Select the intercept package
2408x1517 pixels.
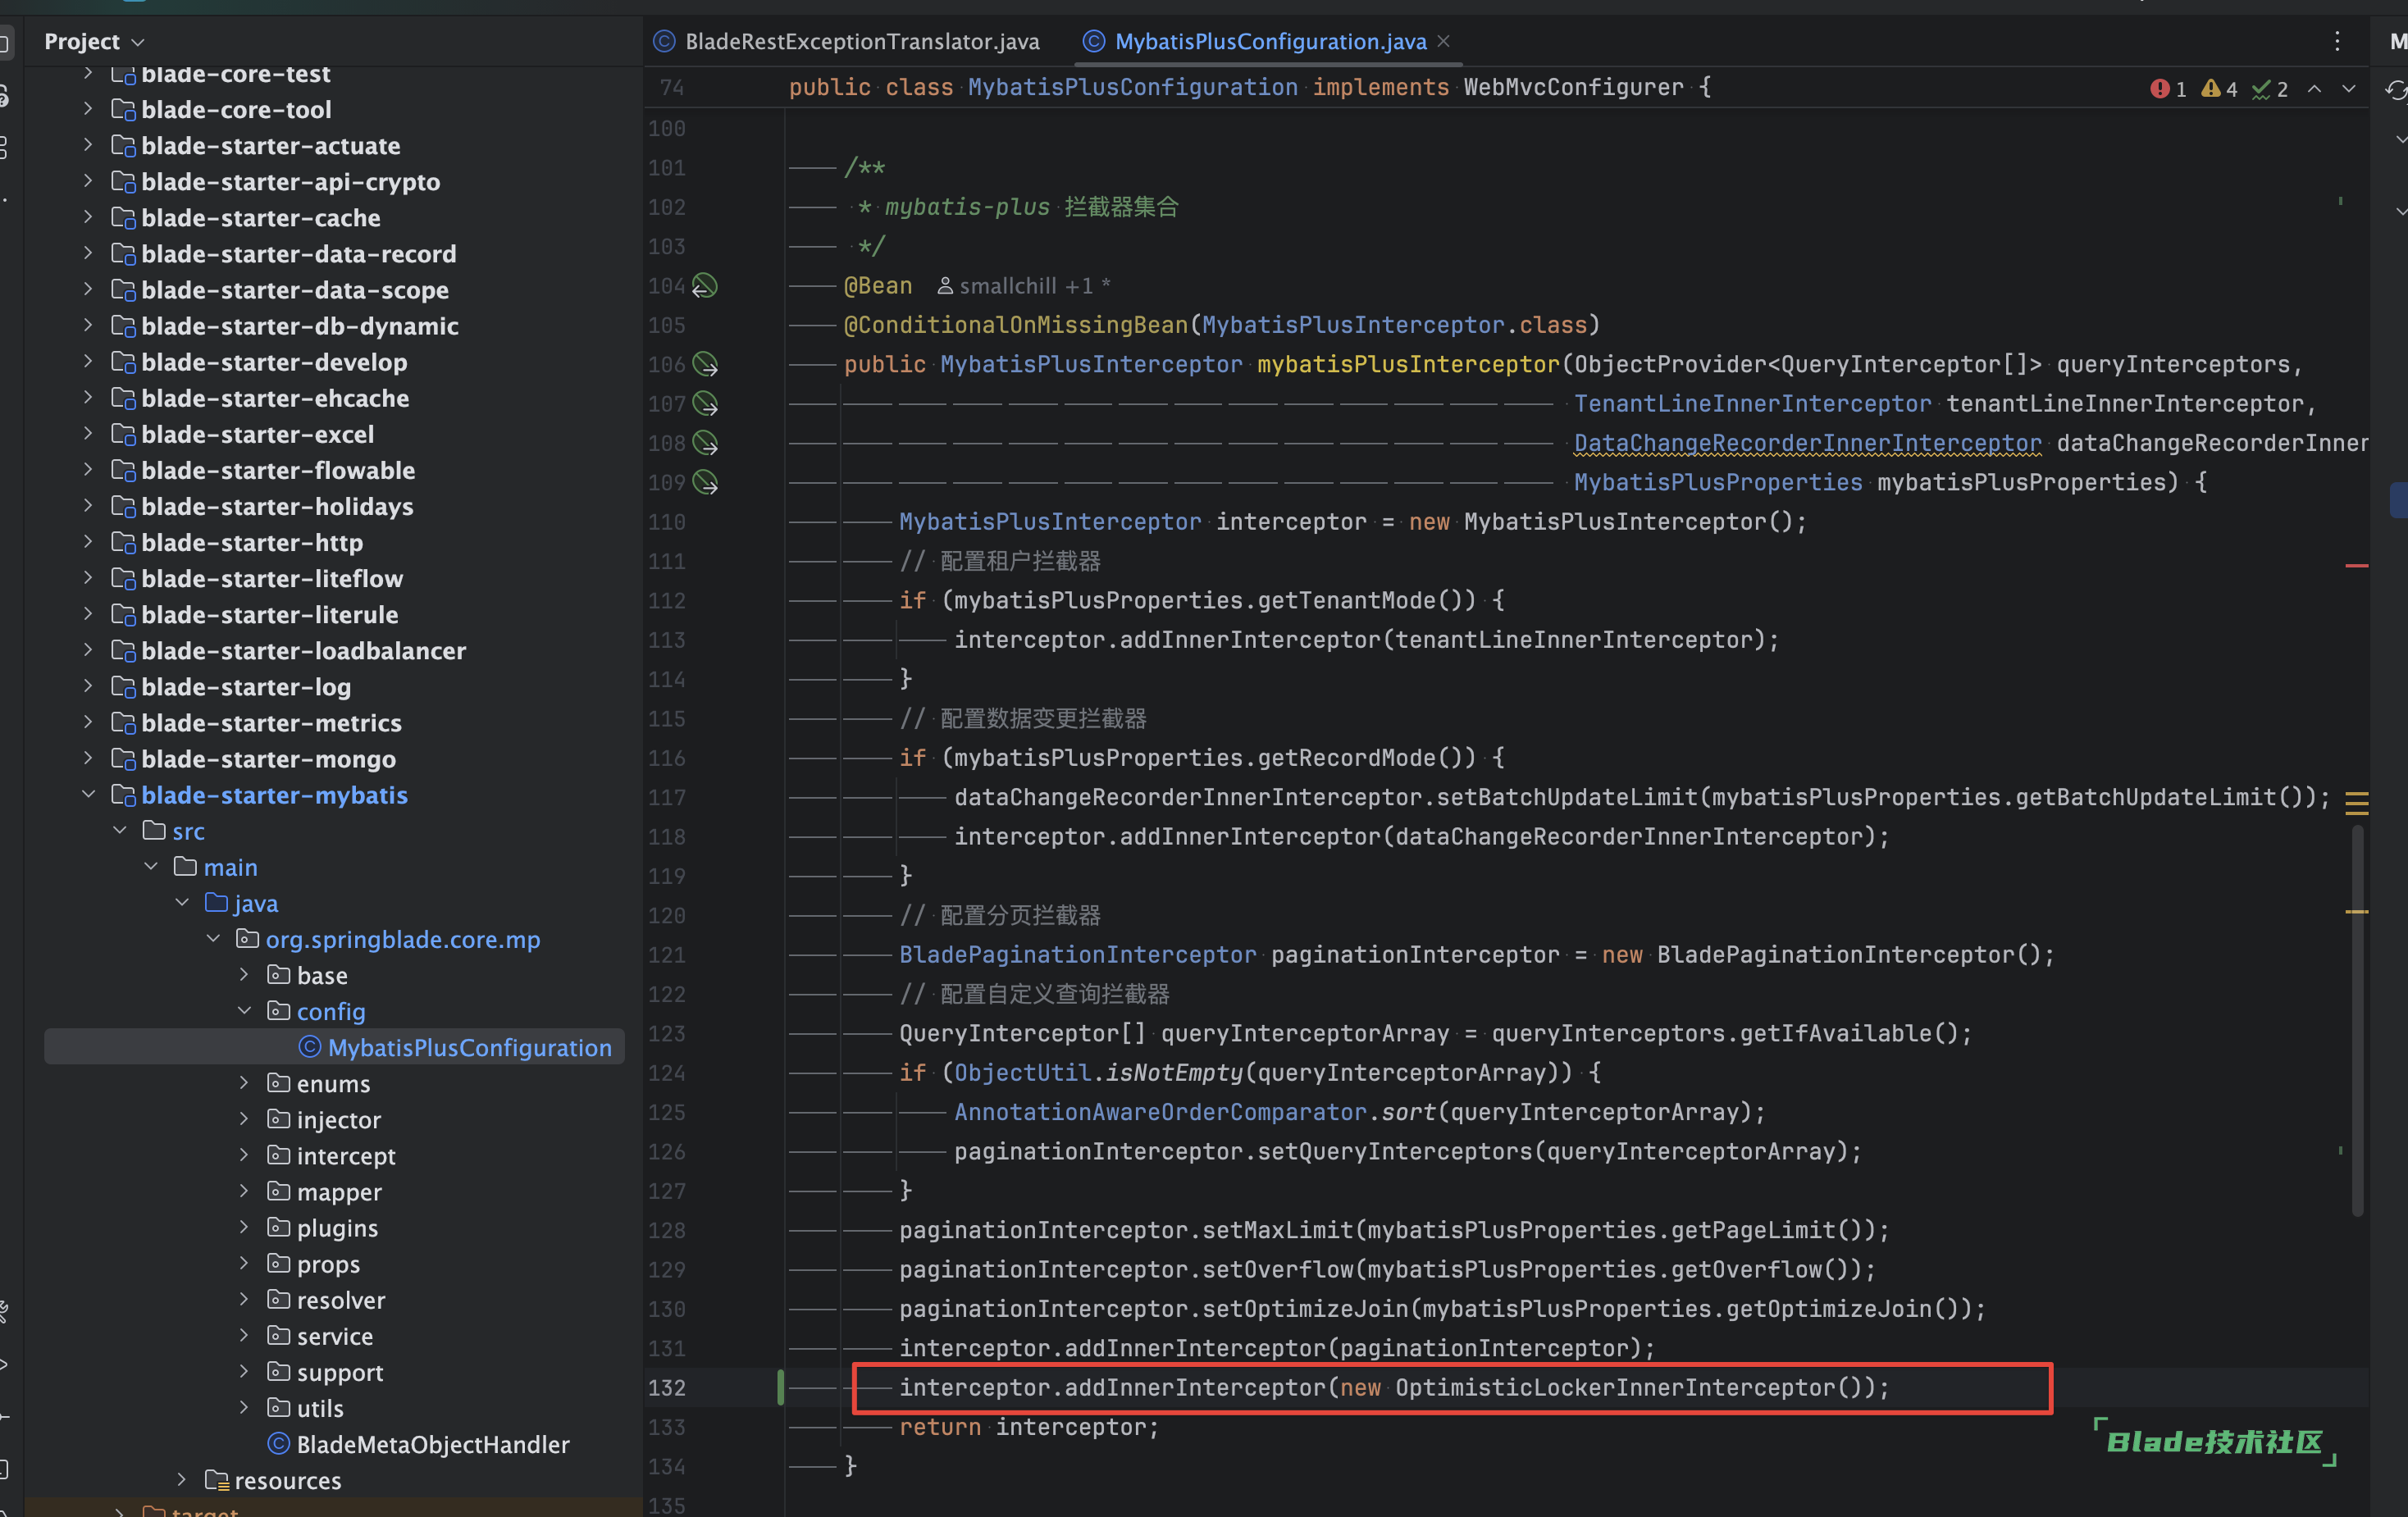[346, 1155]
